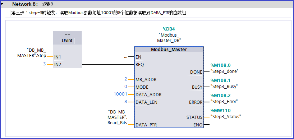Screen dimensions: 294x139
Task: Select the Network 8 title bar
Action: 147,4
